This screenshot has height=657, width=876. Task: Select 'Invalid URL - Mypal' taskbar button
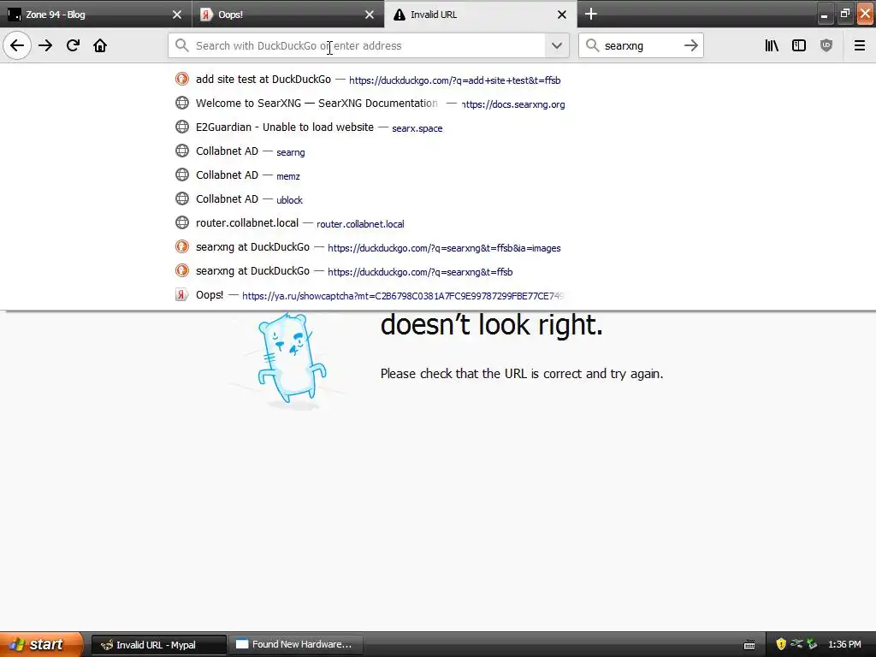pos(158,645)
